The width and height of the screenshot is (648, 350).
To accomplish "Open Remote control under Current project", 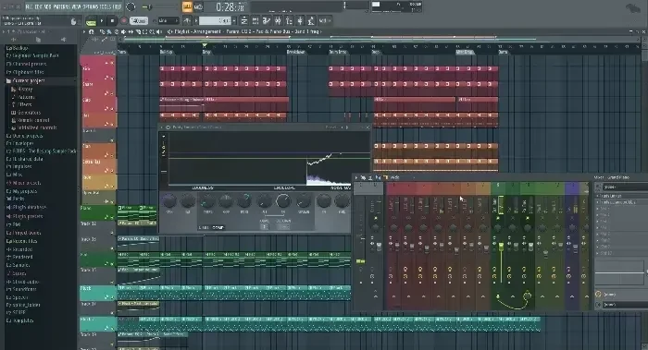I will pyautogui.click(x=33, y=120).
